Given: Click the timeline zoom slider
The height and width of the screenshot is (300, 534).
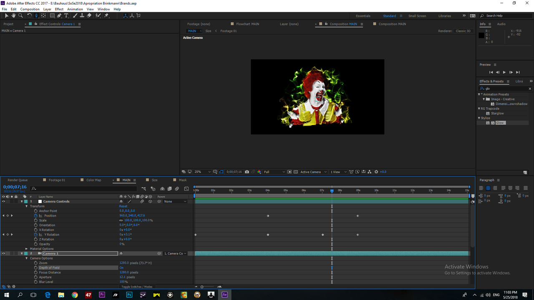Looking at the screenshot, I should pyautogui.click(x=202, y=287).
